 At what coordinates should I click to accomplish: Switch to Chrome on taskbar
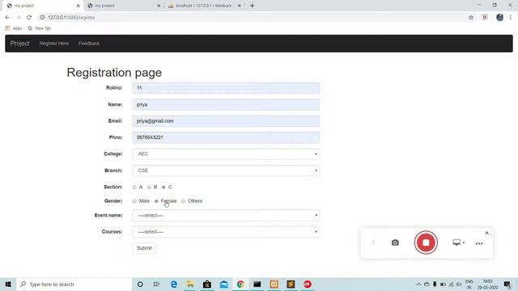point(240,284)
